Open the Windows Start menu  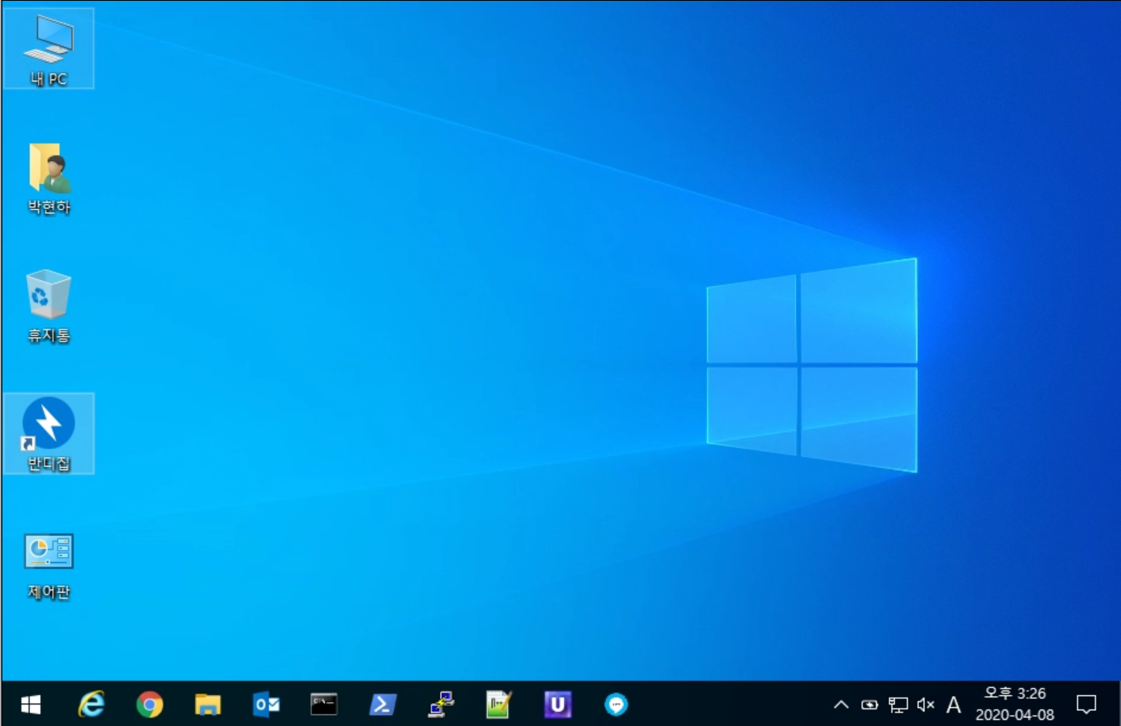coord(31,705)
